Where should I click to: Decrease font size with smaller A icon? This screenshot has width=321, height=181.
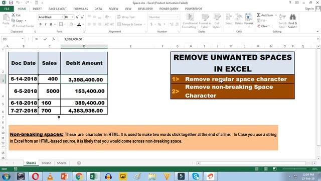(x=82, y=17)
